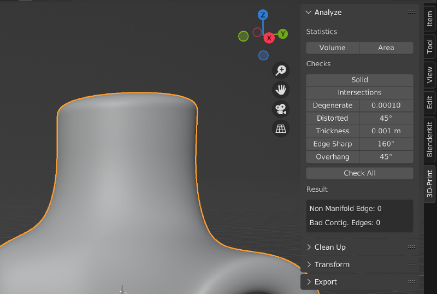Click the negative Z axis blue circle
Image resolution: width=437 pixels, height=294 pixels.
[263, 56]
